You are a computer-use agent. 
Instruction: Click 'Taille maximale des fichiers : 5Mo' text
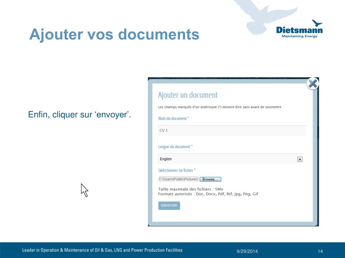coord(191,189)
